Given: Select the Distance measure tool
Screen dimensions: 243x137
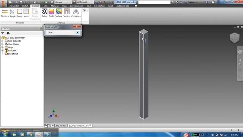Looking at the screenshot, I should pyautogui.click(x=5, y=13).
